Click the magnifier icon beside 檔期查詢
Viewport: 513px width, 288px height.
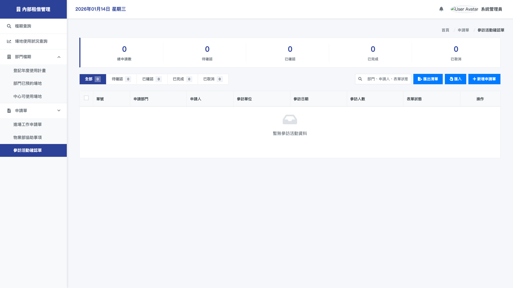9,26
